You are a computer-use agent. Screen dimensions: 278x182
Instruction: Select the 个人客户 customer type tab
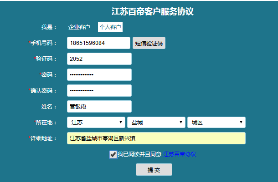(x=110, y=27)
